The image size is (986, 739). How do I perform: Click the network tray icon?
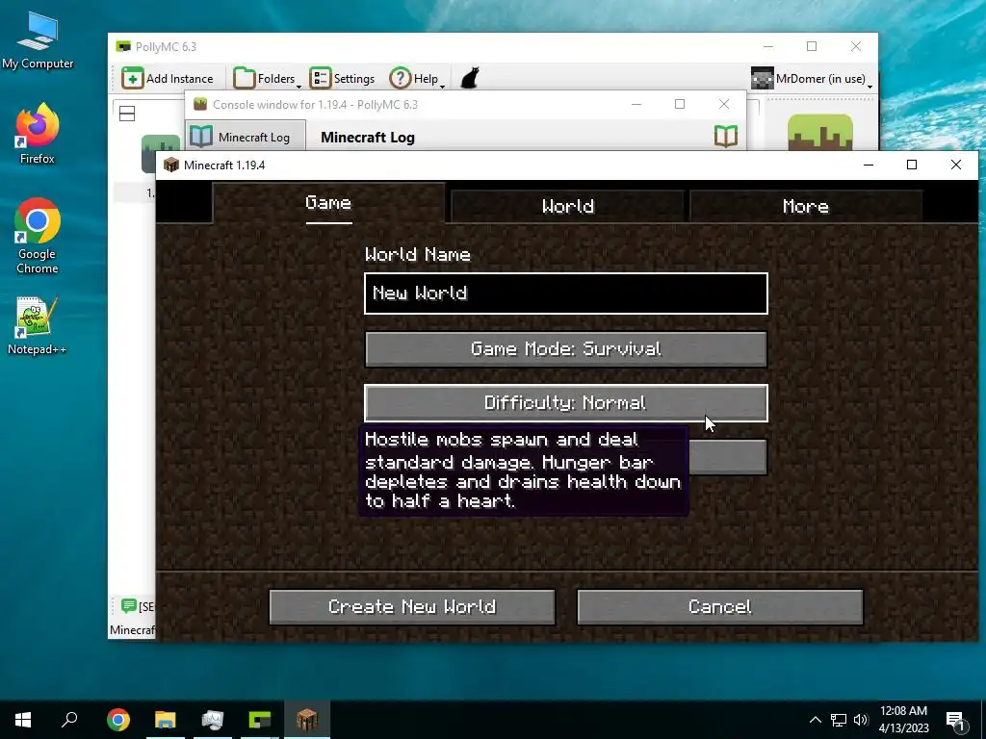click(839, 720)
